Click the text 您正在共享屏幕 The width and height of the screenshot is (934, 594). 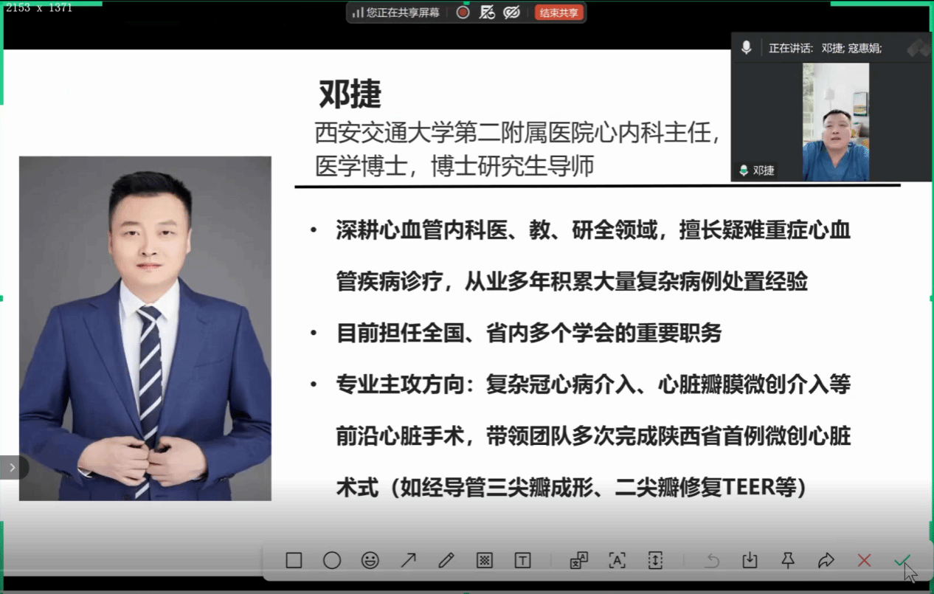click(x=403, y=13)
